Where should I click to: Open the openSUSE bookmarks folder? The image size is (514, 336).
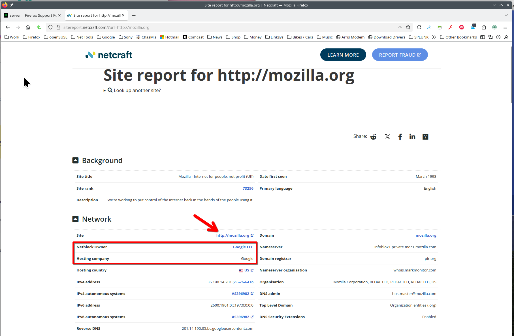(56, 37)
